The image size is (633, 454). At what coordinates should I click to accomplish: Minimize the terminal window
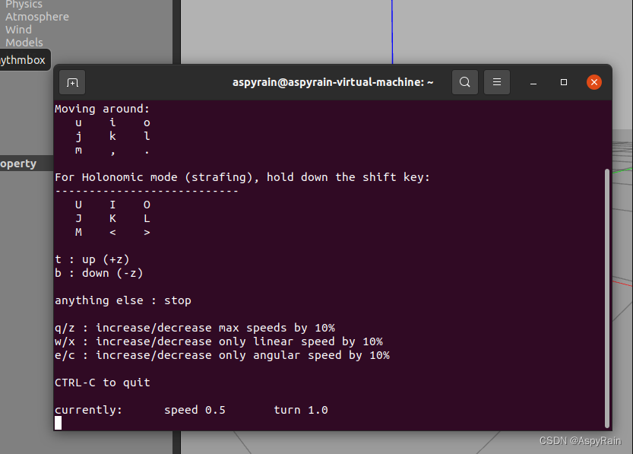coord(533,82)
